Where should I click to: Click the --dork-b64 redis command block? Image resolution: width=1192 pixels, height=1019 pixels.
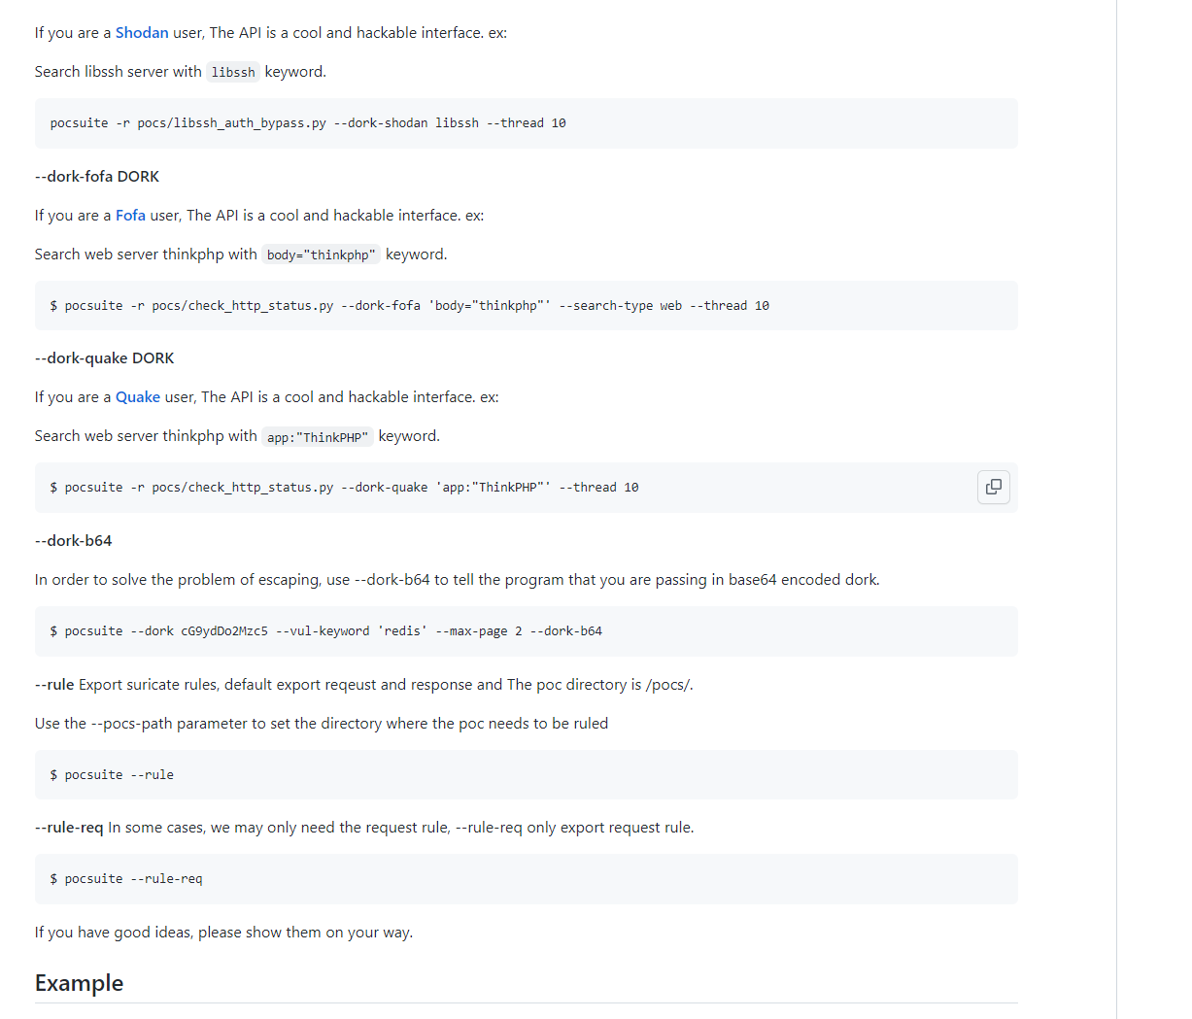click(526, 631)
